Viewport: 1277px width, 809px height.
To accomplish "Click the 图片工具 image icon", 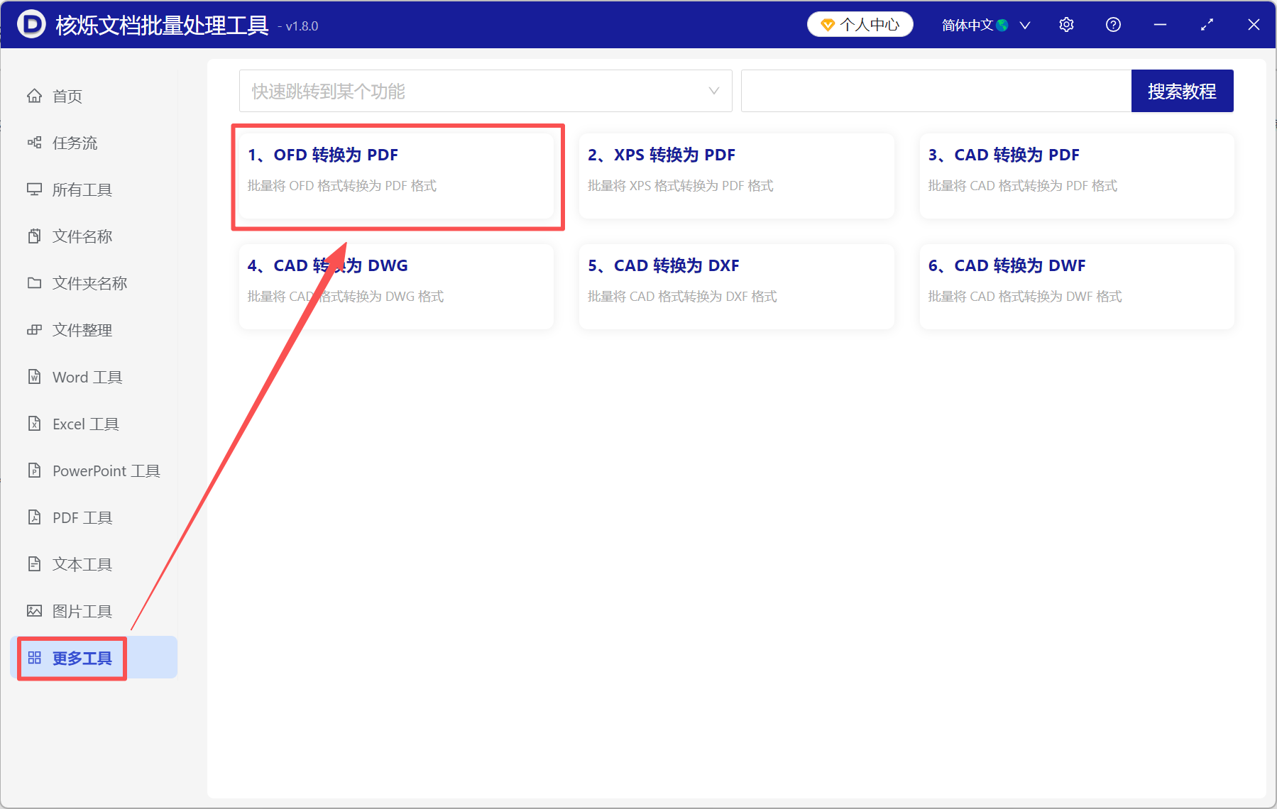I will [34, 611].
